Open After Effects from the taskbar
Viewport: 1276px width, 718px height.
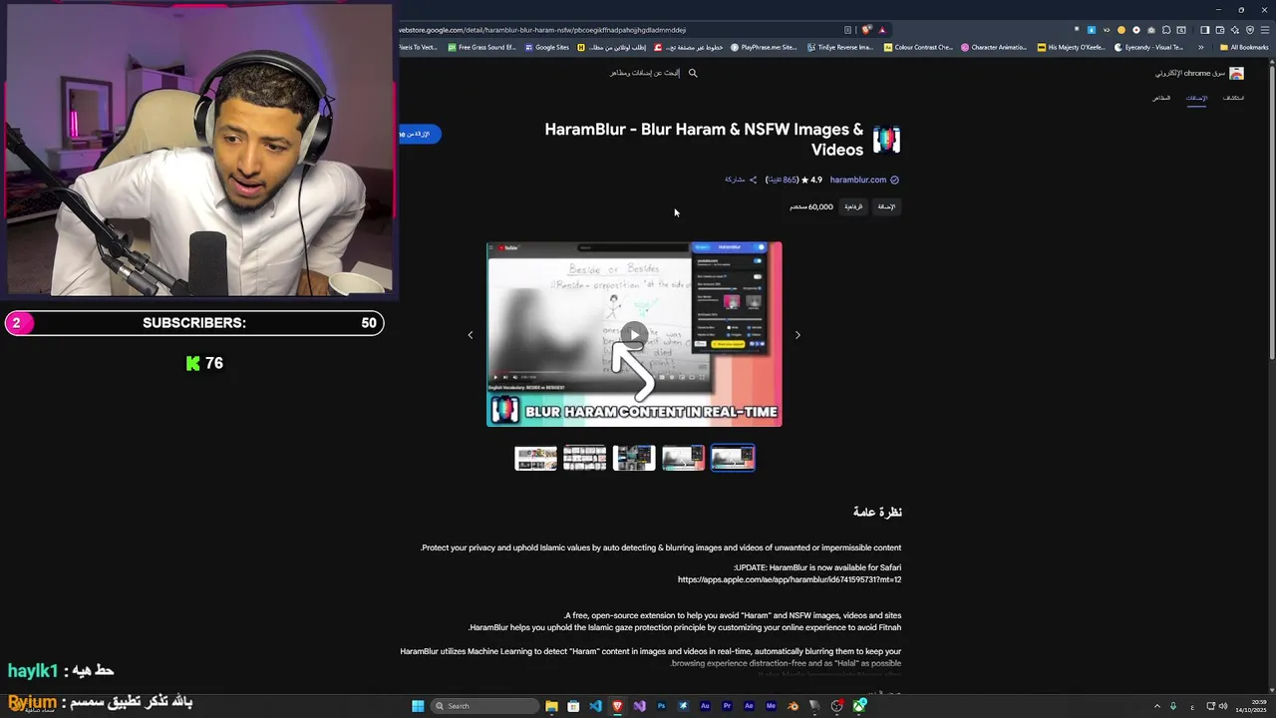[749, 706]
